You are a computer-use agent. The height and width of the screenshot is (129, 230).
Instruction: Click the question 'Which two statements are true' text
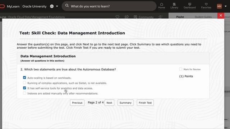pos(70,69)
